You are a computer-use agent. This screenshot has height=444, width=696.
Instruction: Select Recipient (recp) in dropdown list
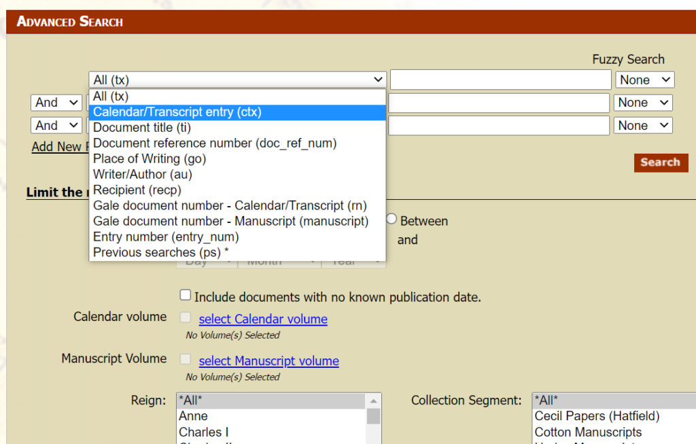[x=137, y=190]
